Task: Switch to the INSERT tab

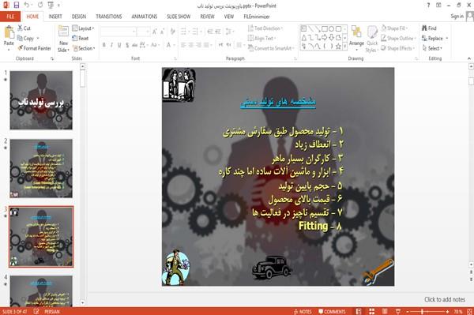Action: (x=55, y=17)
